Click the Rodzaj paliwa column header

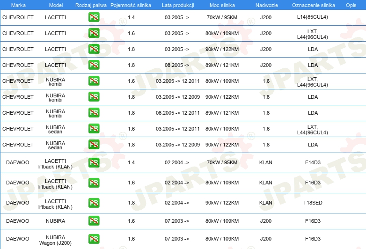[91, 5]
